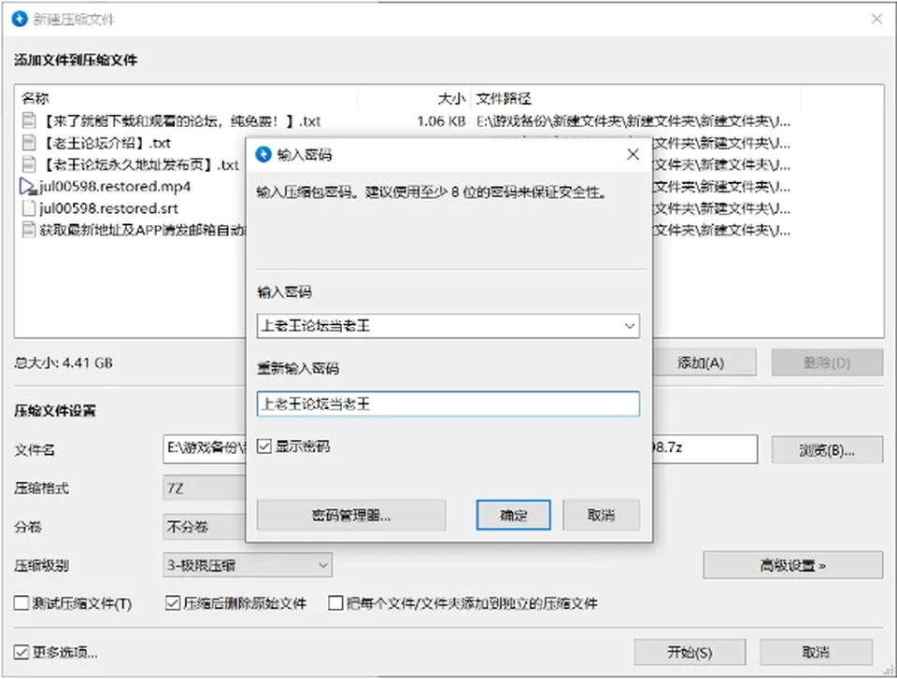Screen dimensions: 897x679
Task: Confirm the password with the 确定 button
Action: [513, 515]
